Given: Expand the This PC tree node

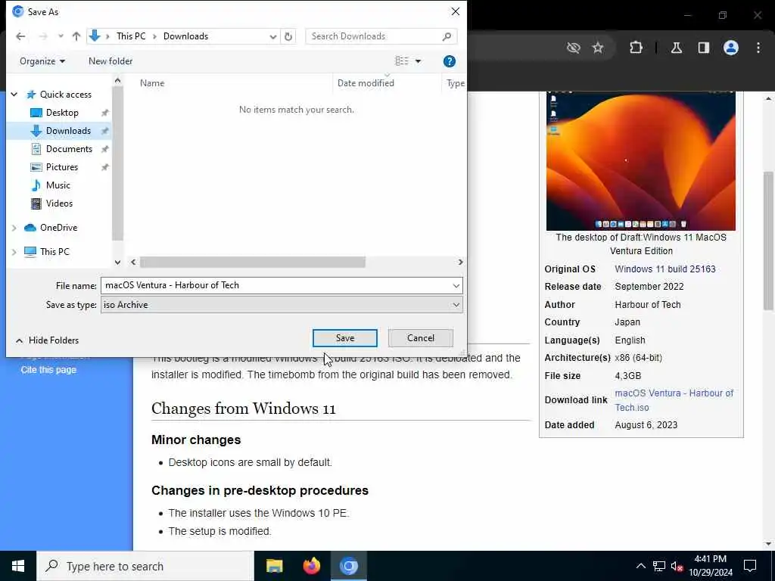Looking at the screenshot, I should [x=14, y=252].
